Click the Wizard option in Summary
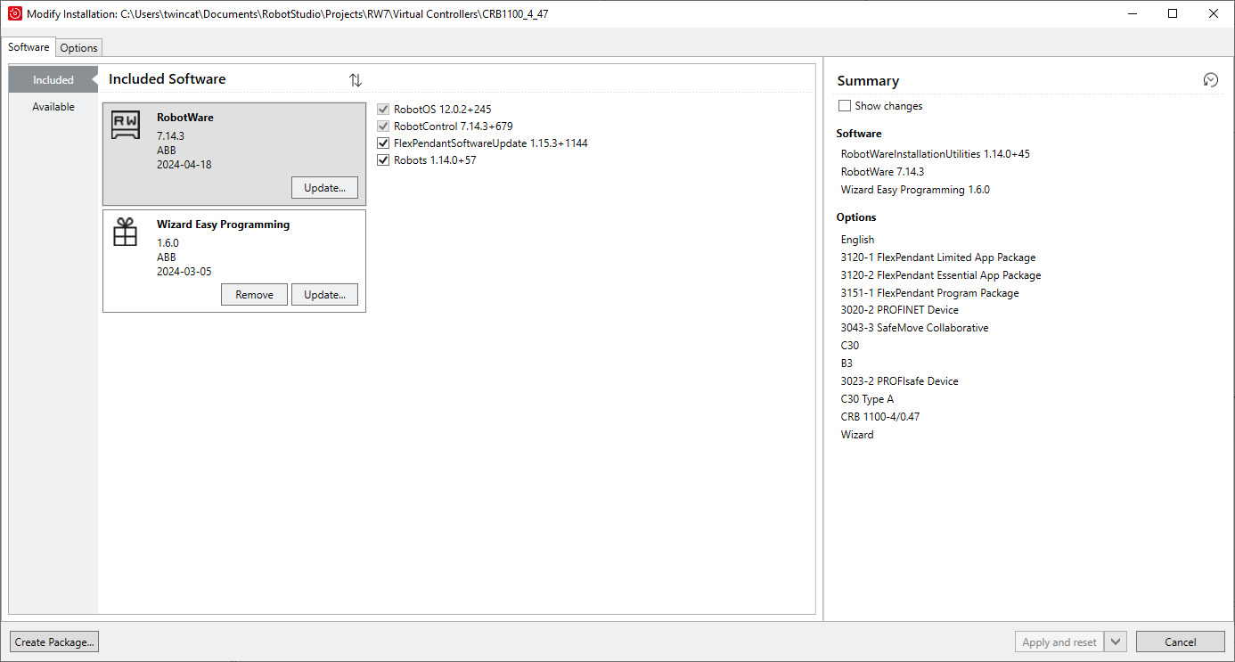Image resolution: width=1235 pixels, height=662 pixels. click(857, 435)
